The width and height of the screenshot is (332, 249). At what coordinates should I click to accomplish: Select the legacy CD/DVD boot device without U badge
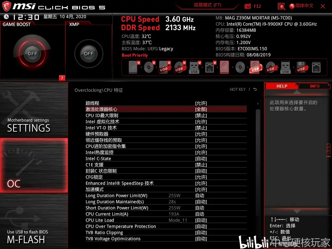click(240, 67)
